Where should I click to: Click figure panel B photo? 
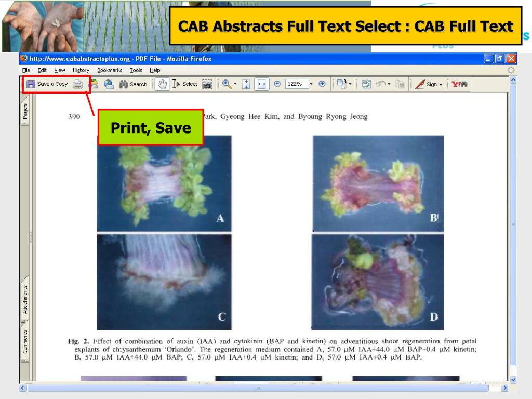pos(378,183)
